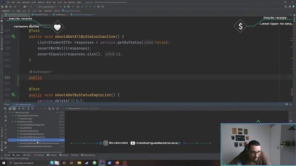Screen dimensions: 296x166
Task: Hide the Cover tool window panel
Action: 291,104
